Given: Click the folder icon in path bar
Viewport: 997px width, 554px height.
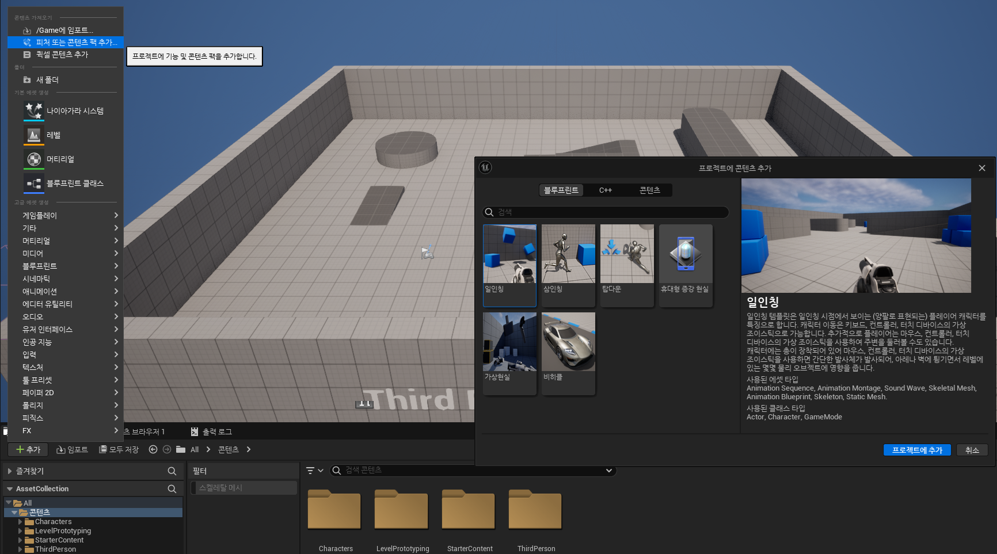Looking at the screenshot, I should click(181, 449).
